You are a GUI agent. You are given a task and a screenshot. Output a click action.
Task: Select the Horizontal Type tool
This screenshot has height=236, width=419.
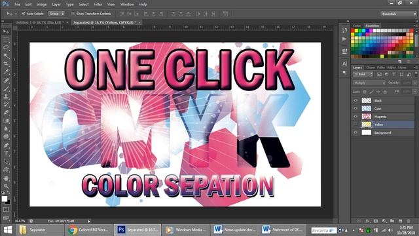pyautogui.click(x=6, y=153)
